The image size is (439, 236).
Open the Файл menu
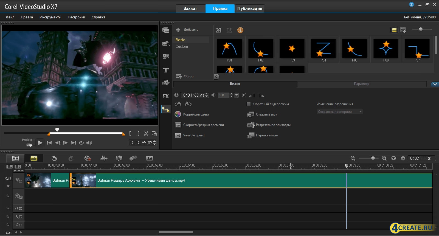pyautogui.click(x=10, y=17)
